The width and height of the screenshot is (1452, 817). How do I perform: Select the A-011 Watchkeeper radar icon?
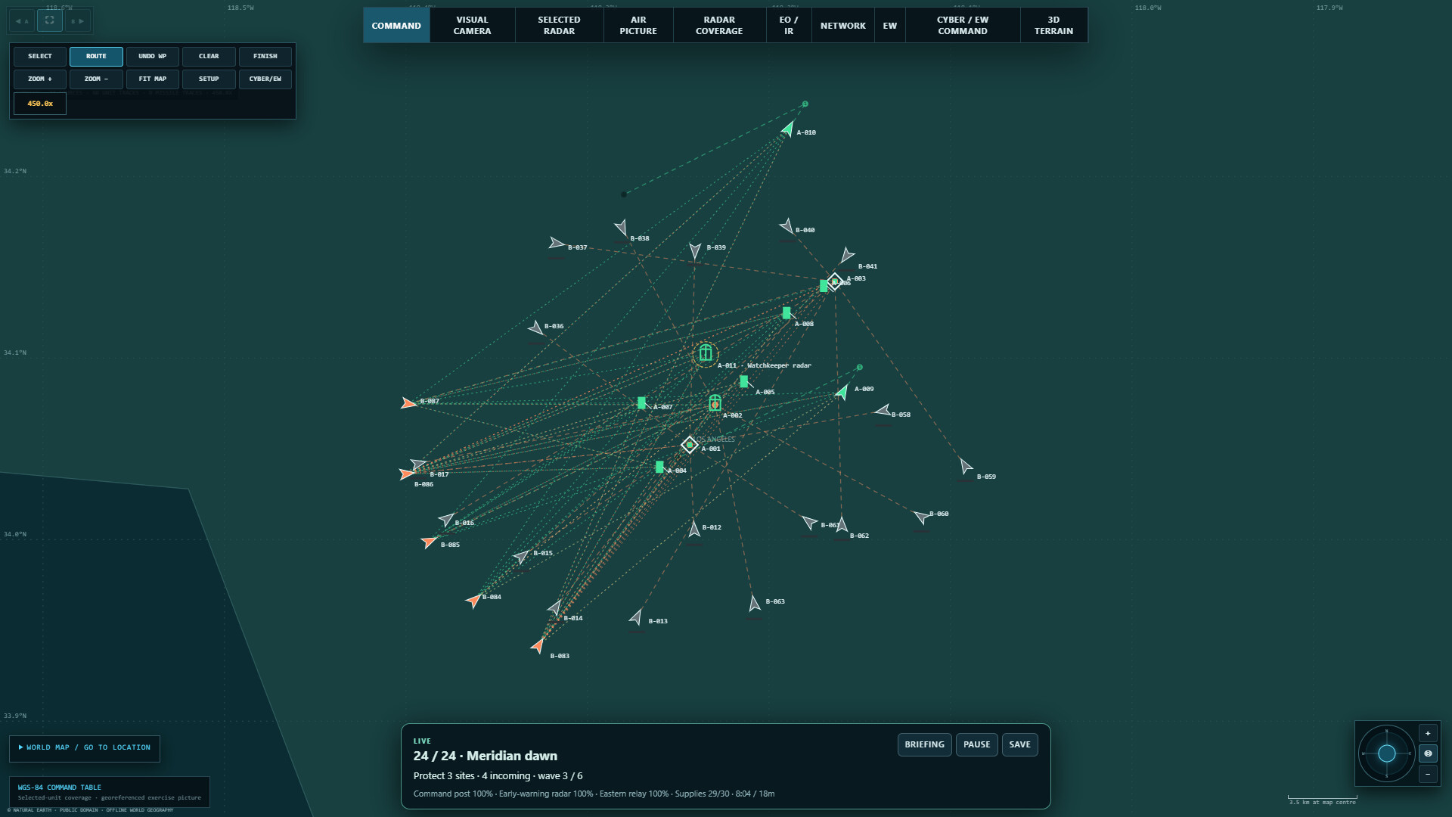point(706,353)
